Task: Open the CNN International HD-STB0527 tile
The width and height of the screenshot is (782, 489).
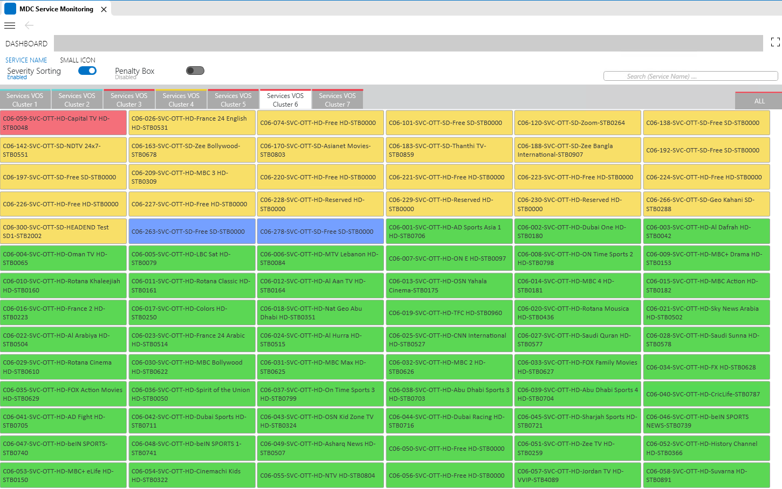Action: pyautogui.click(x=449, y=340)
